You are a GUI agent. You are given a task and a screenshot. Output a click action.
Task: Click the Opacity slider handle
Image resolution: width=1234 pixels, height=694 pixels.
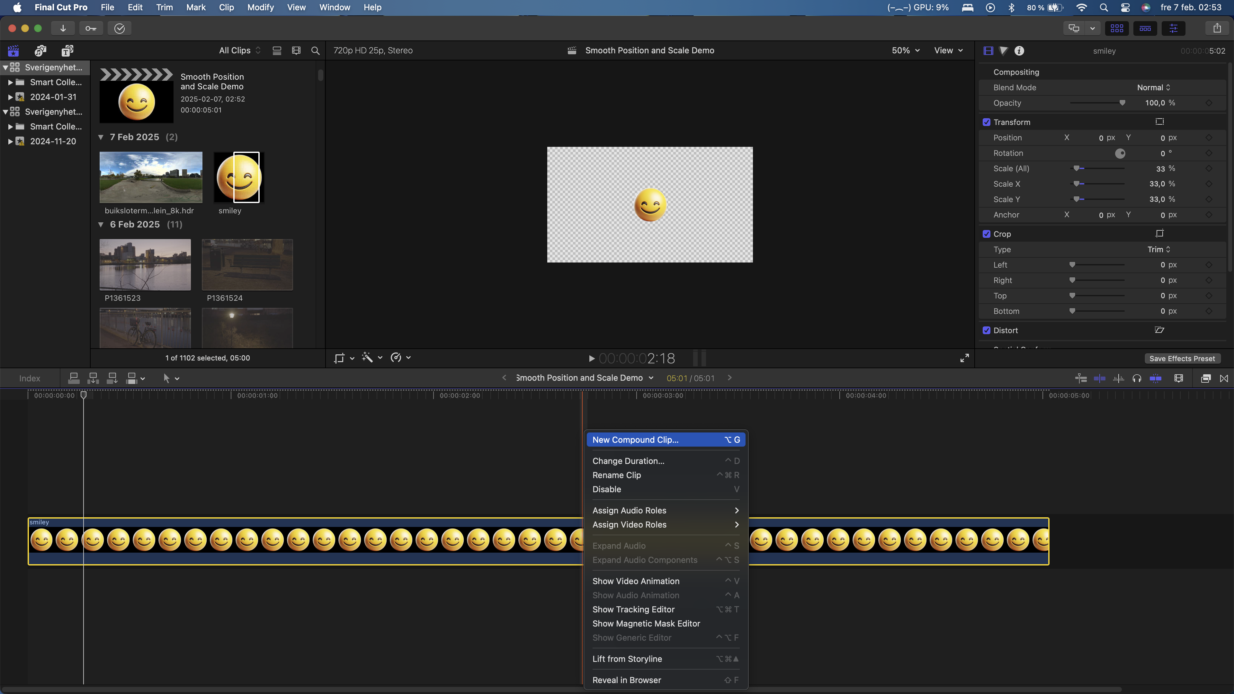[1122, 103]
